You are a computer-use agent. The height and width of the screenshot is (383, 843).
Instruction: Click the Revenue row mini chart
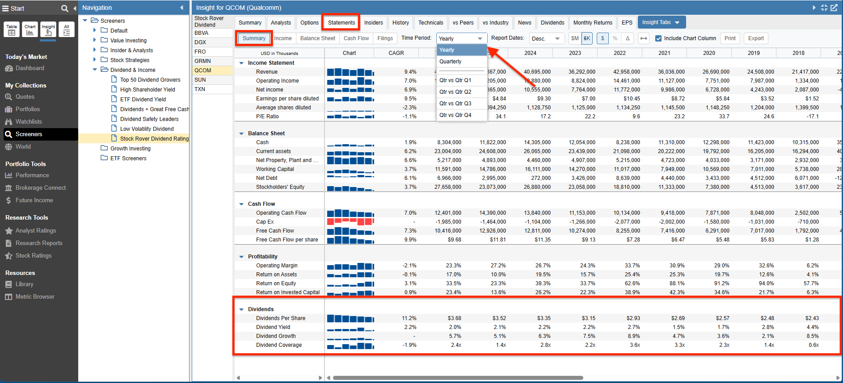[350, 72]
